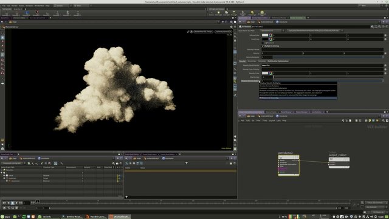Jump to first frame in playbar

click(x=4, y=203)
